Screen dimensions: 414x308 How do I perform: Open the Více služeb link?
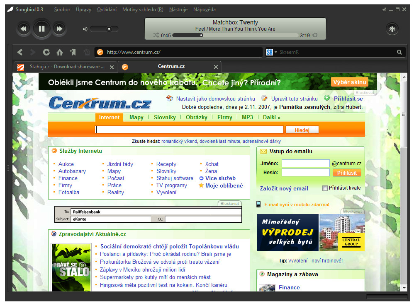point(220,178)
